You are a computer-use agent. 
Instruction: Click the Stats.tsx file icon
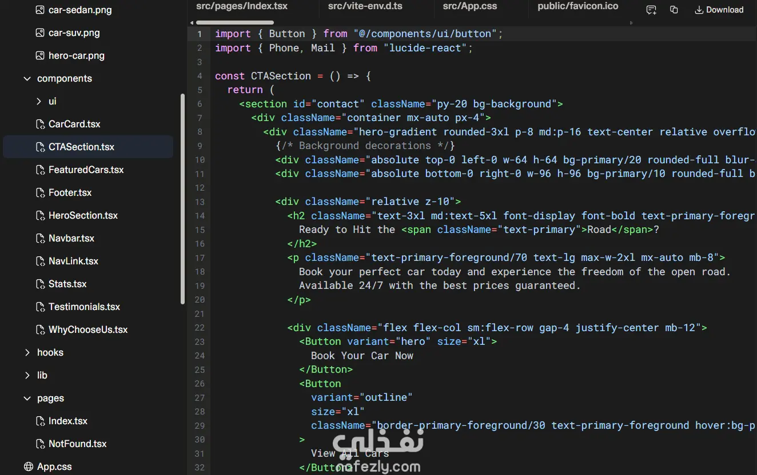point(40,284)
